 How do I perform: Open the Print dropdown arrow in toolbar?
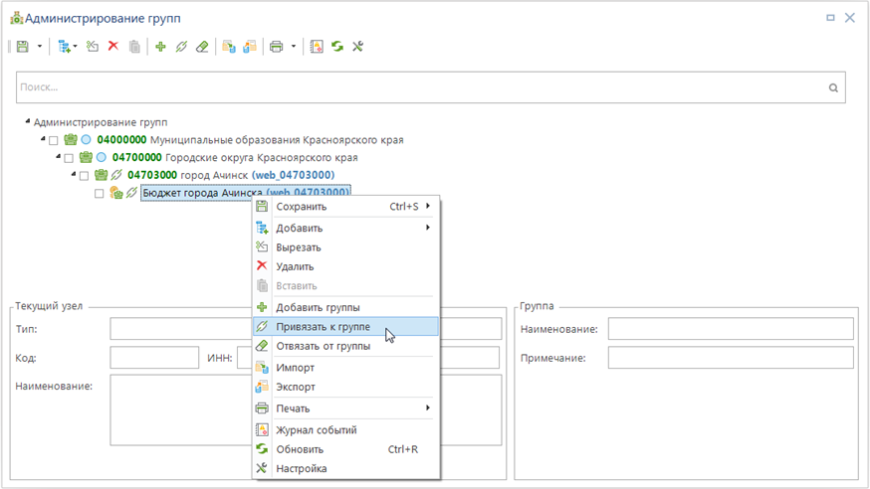coord(294,47)
